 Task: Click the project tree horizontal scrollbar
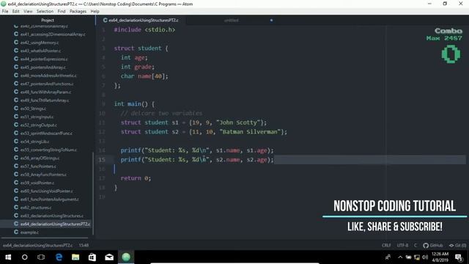[45, 238]
